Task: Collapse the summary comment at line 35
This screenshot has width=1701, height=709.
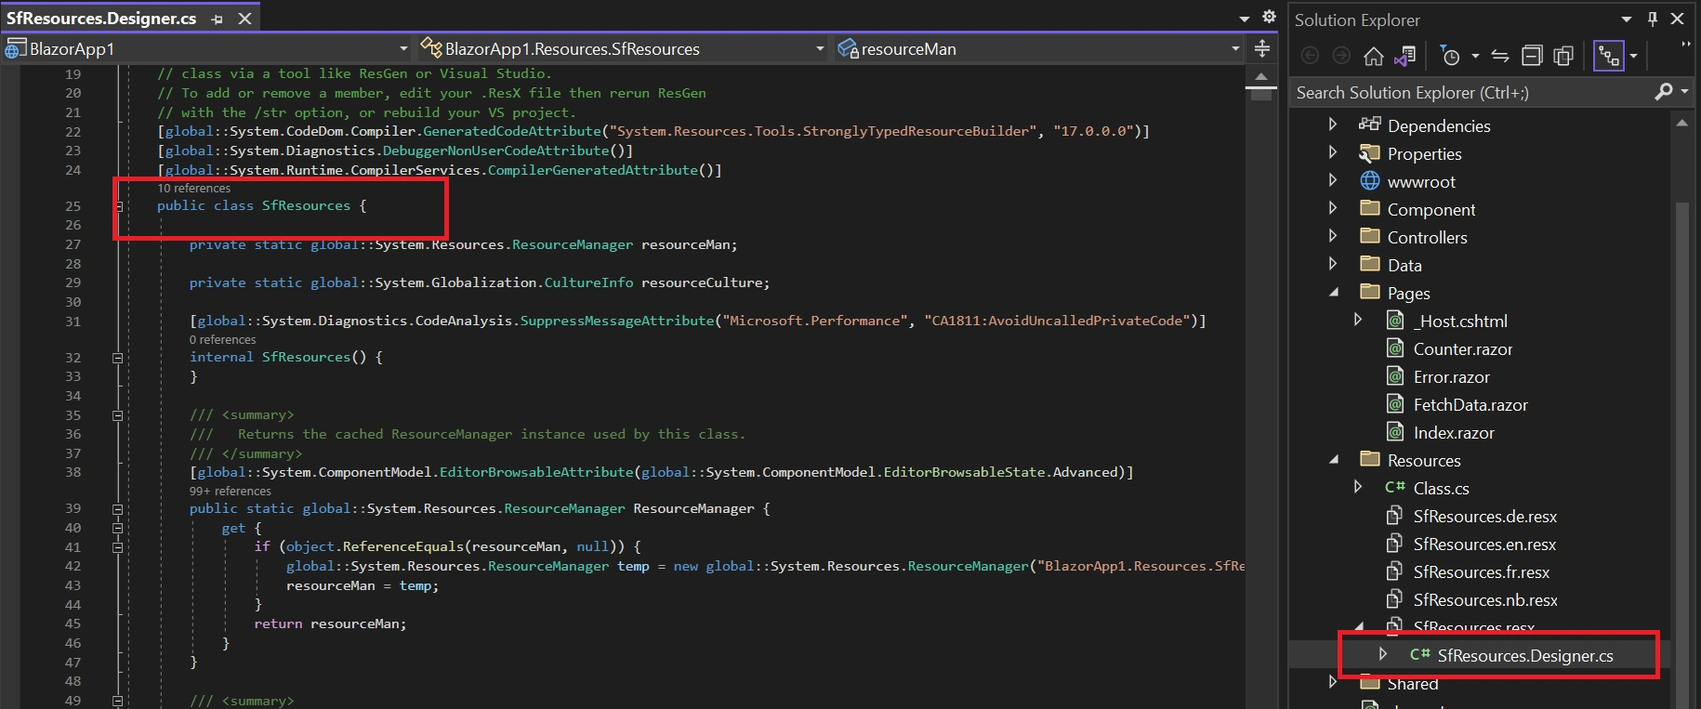Action: click(x=118, y=415)
